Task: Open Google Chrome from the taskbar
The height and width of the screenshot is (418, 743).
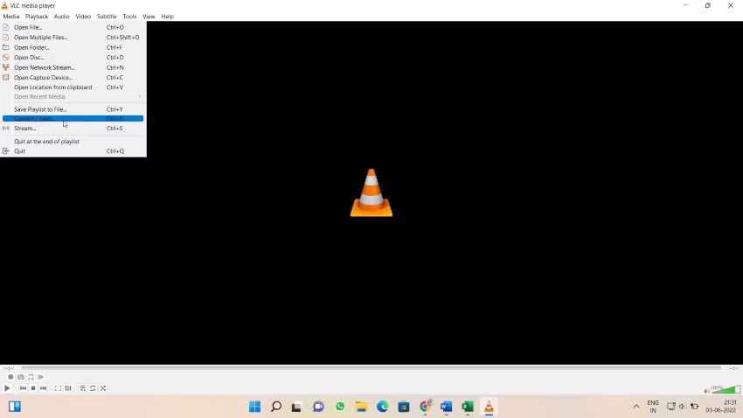Action: (426, 407)
